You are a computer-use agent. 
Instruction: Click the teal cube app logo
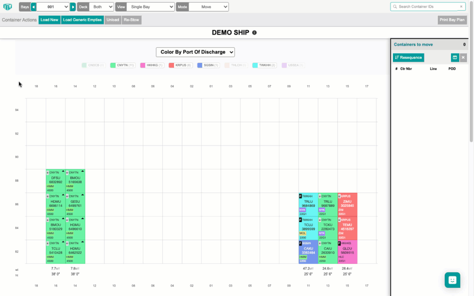pos(7,7)
